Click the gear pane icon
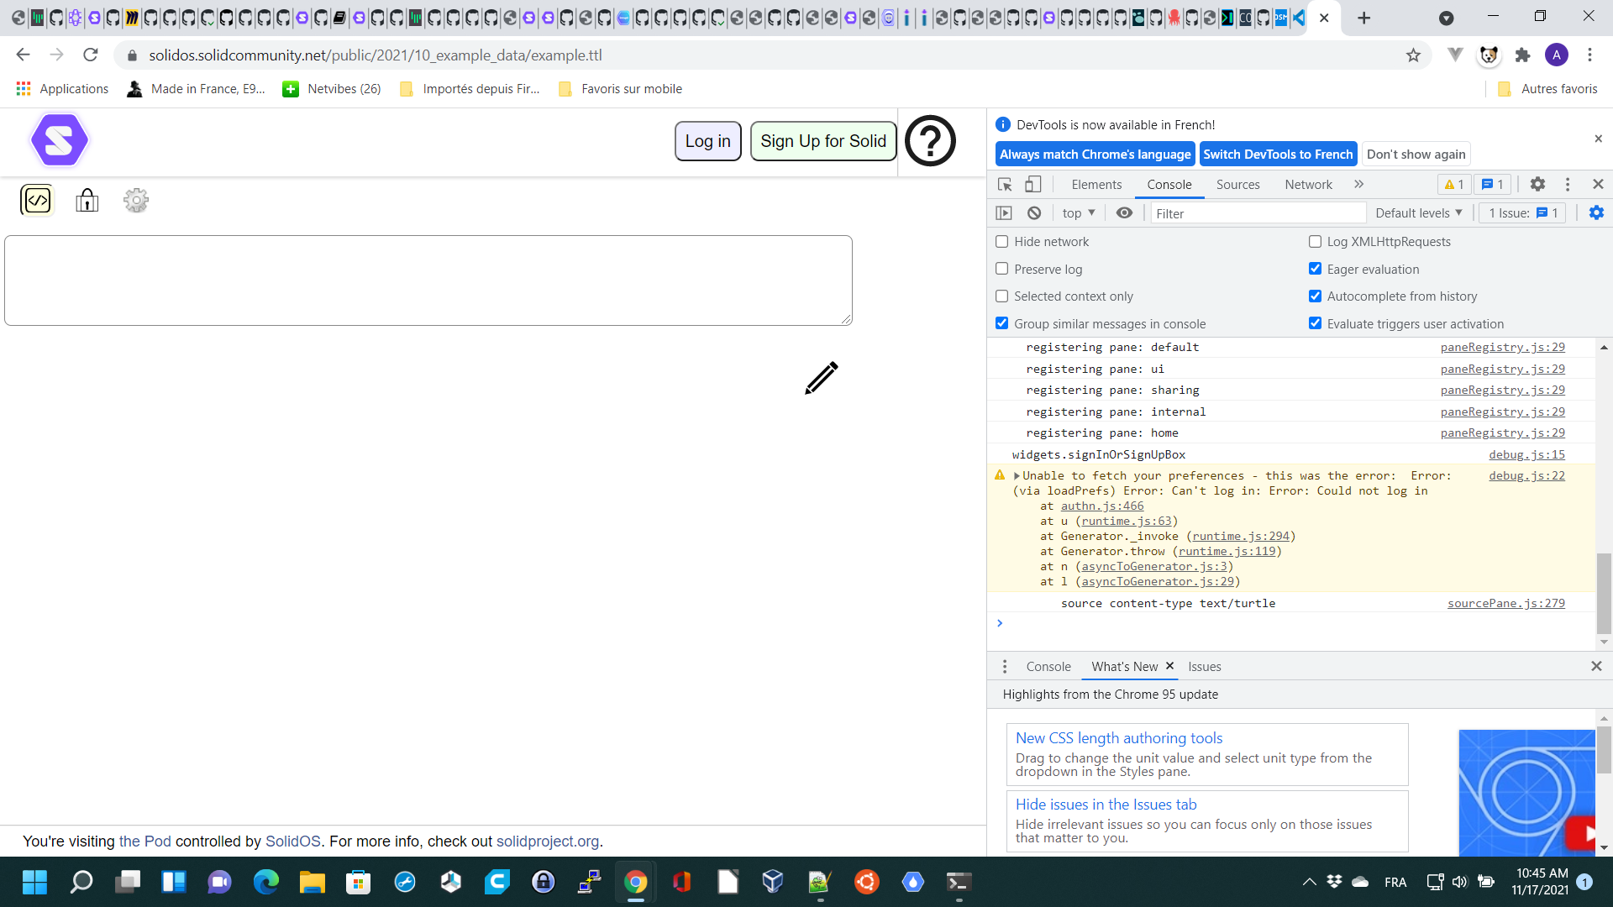 click(x=136, y=200)
